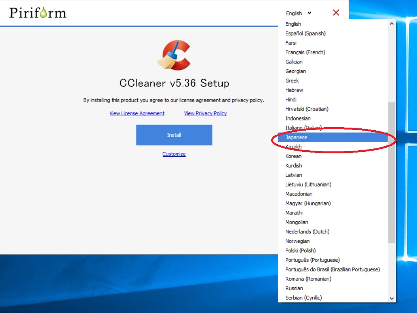The image size is (417, 313).
Task: Select Lietuviu (Lithuanian) language
Action: click(x=333, y=184)
